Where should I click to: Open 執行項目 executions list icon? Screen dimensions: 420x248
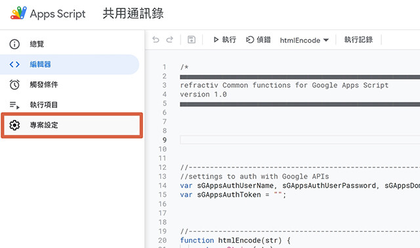pos(14,105)
